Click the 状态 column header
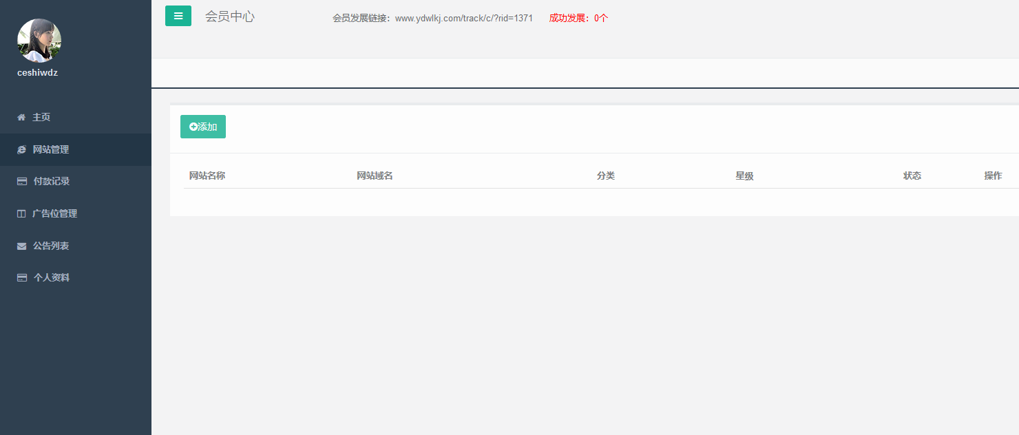1019x435 pixels. click(x=912, y=176)
